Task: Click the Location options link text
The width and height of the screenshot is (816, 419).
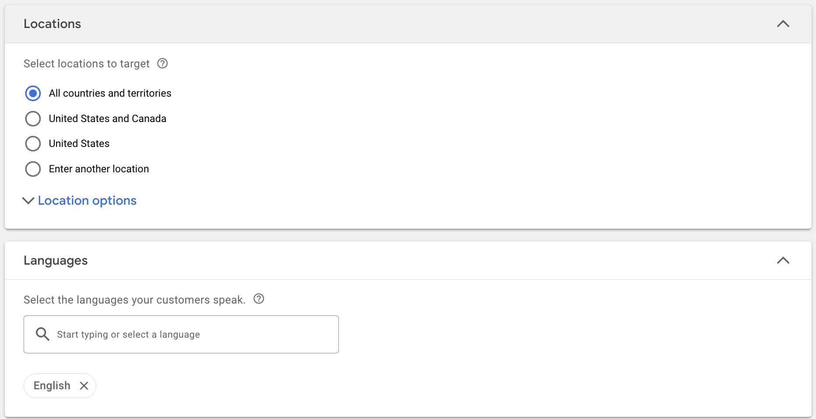Action: coord(87,201)
